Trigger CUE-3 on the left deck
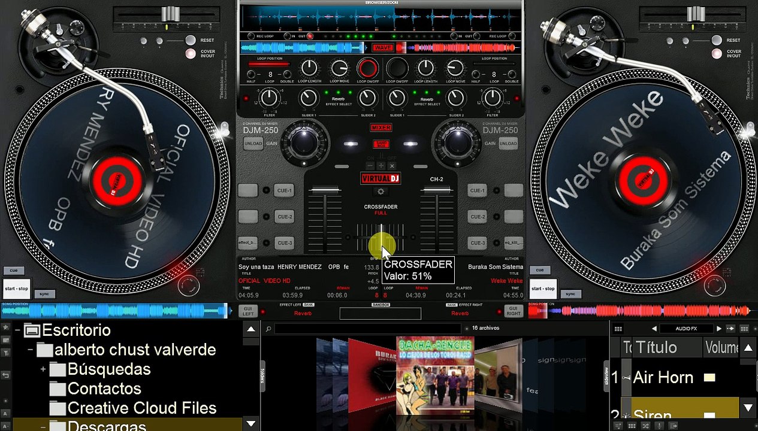This screenshot has height=431, width=758. tap(284, 242)
